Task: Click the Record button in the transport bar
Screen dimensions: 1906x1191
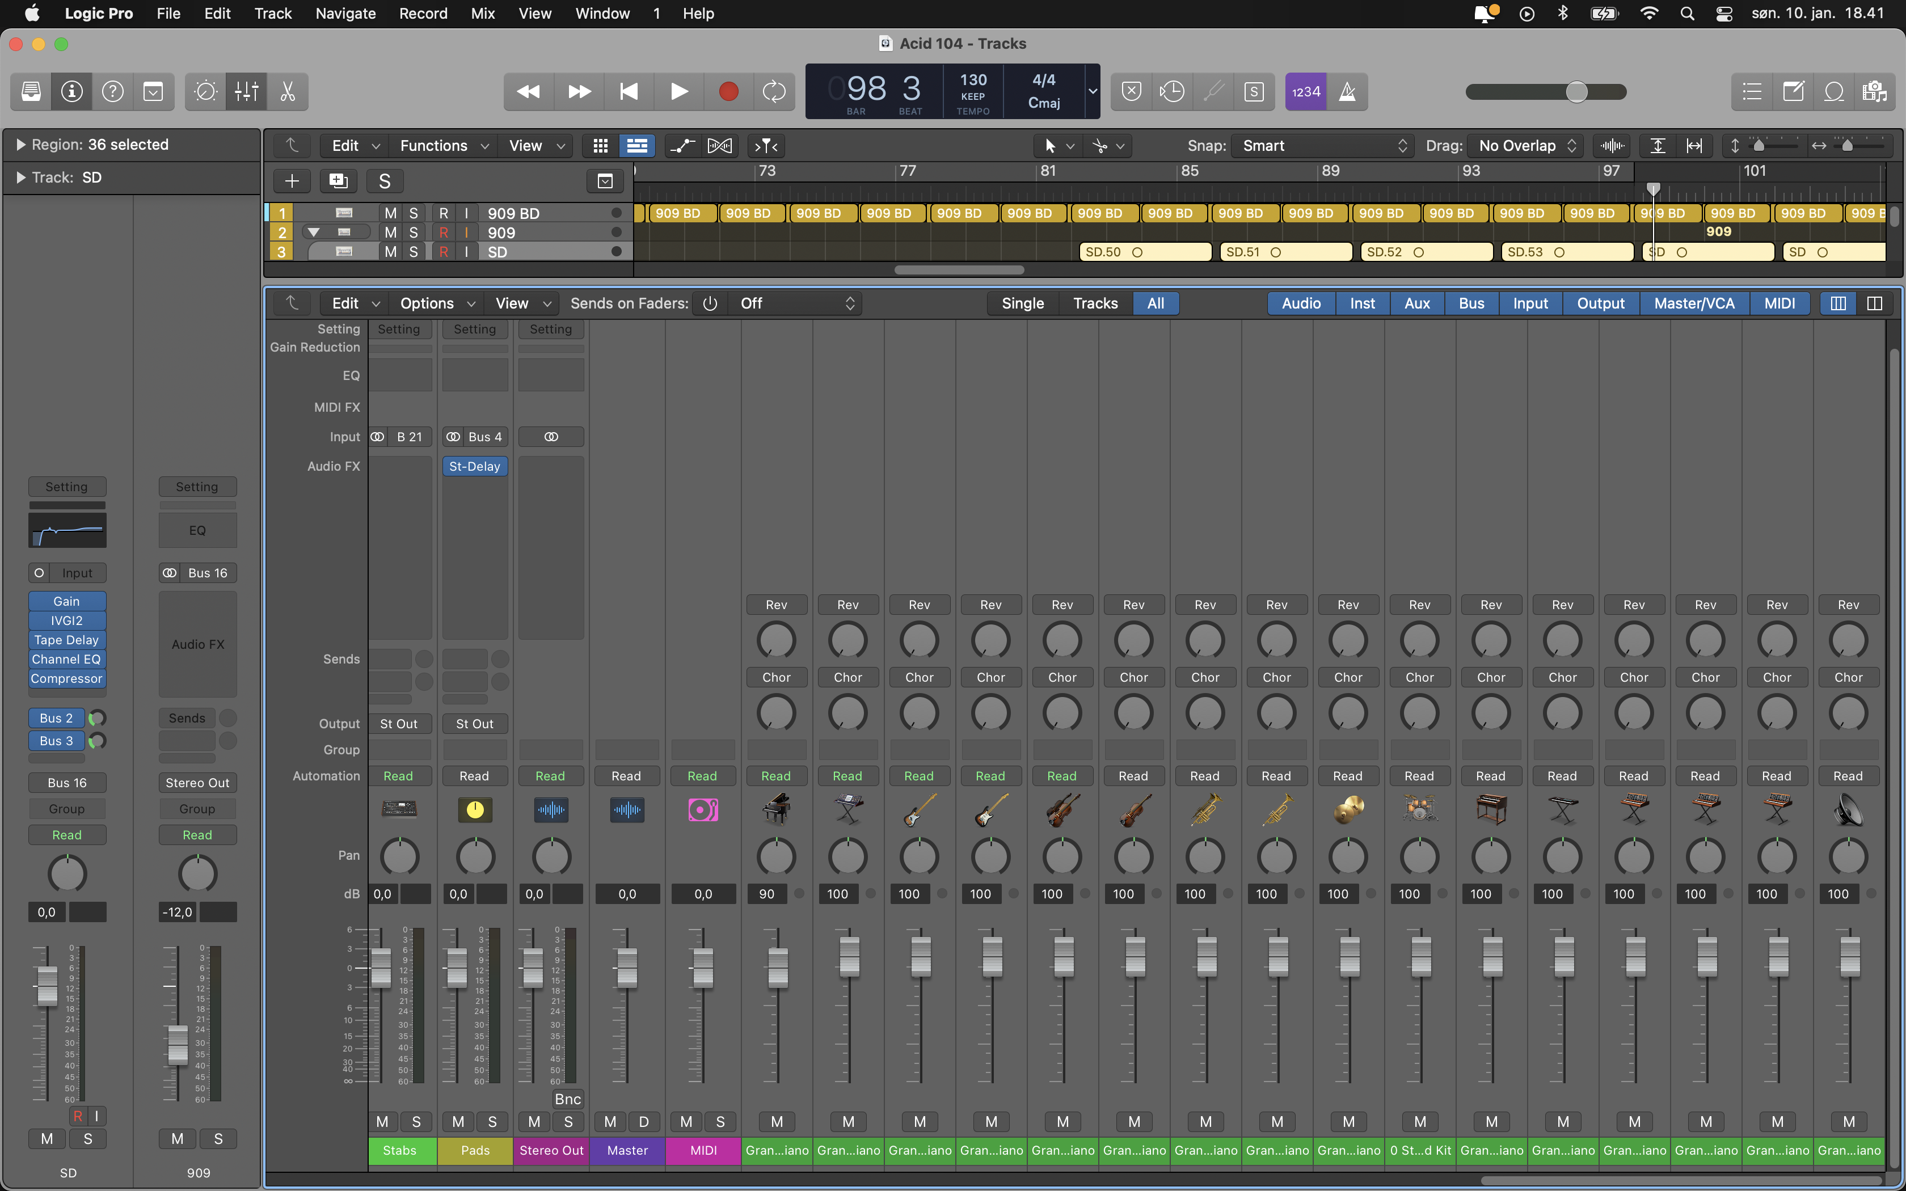Action: coord(728,92)
